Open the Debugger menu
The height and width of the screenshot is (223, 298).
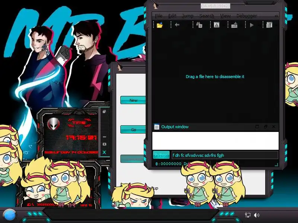247,16
